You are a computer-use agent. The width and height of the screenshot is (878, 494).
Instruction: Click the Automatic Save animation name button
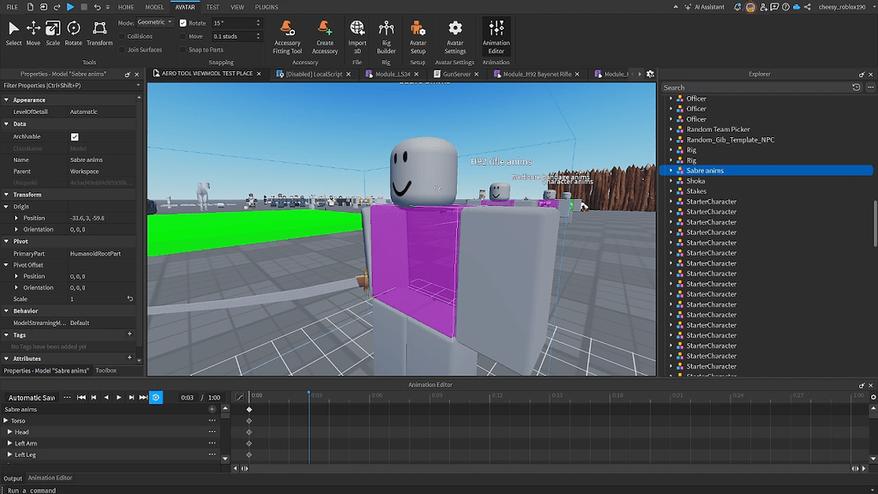click(x=32, y=398)
